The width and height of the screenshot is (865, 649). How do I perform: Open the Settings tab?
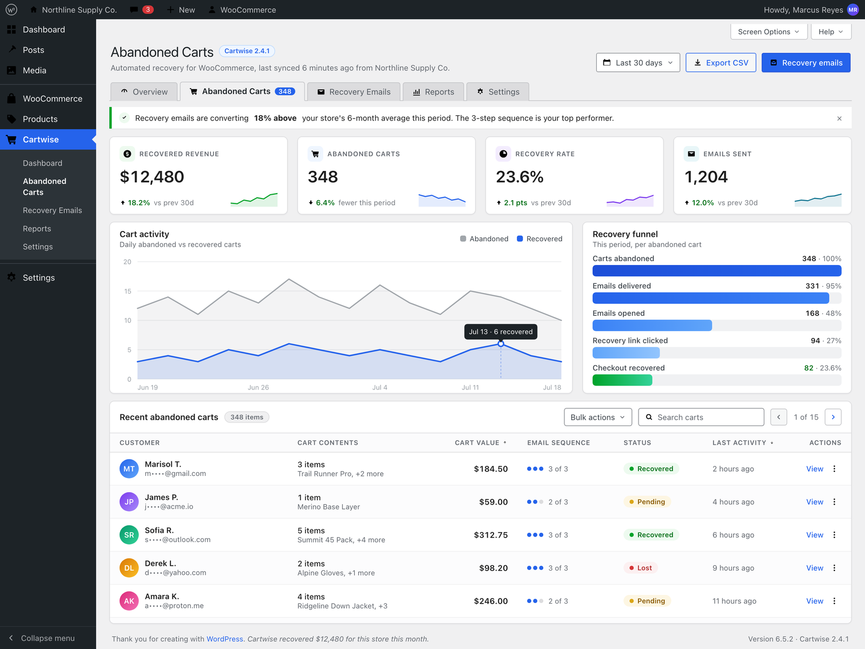pos(498,92)
